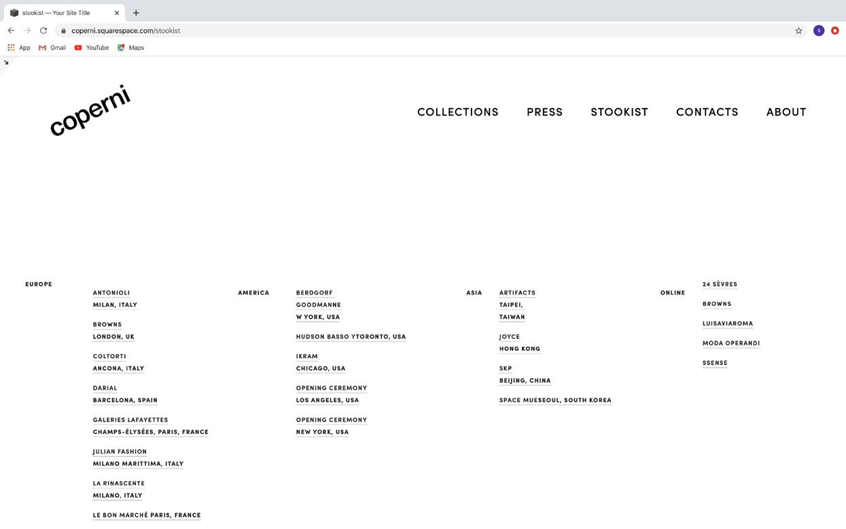This screenshot has height=529, width=846.
Task: Click the Los Angeles, USA link
Action: click(x=328, y=401)
